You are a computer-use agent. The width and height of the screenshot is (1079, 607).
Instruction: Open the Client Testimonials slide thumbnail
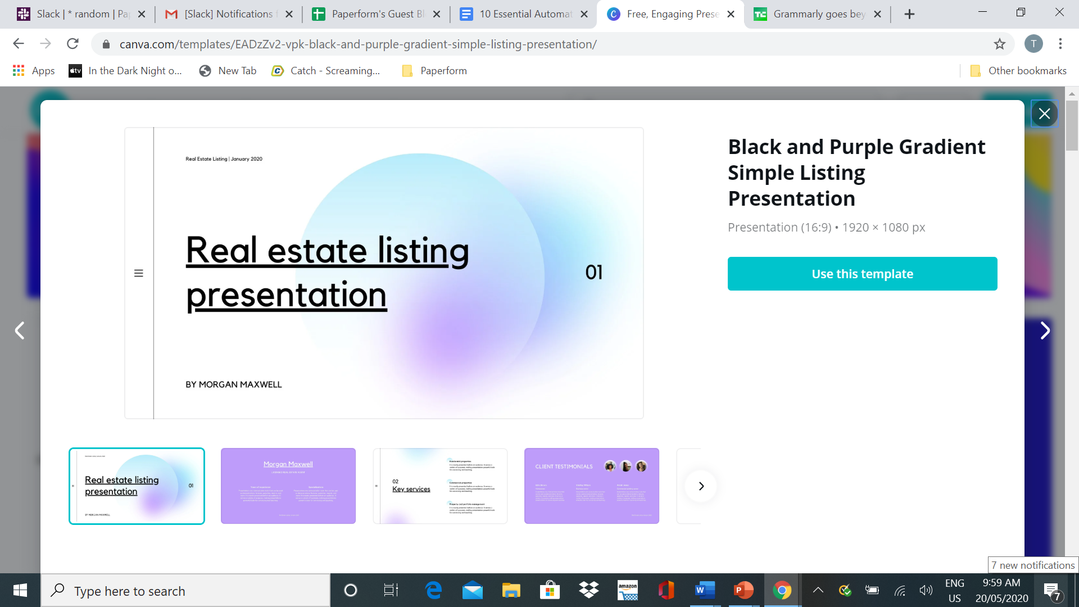pos(591,486)
